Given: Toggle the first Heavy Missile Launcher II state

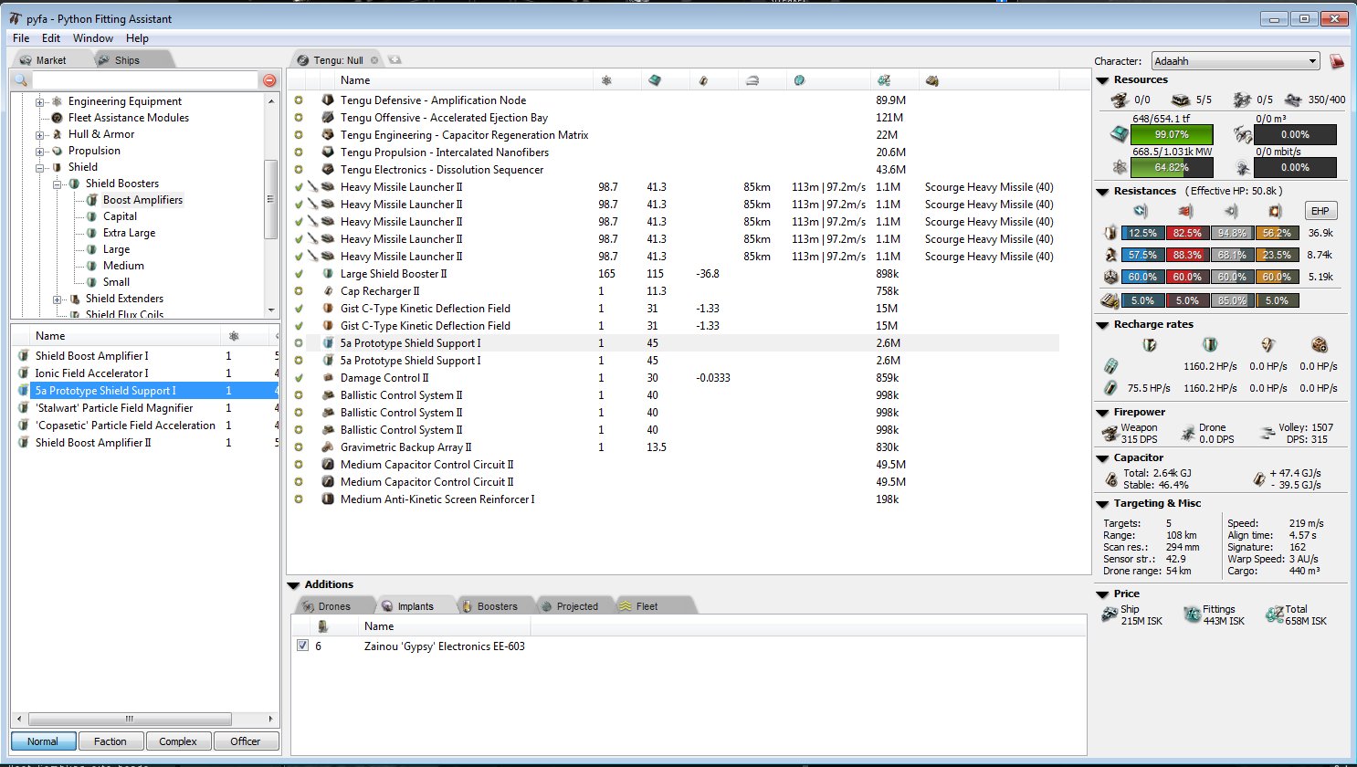Looking at the screenshot, I should (x=299, y=187).
